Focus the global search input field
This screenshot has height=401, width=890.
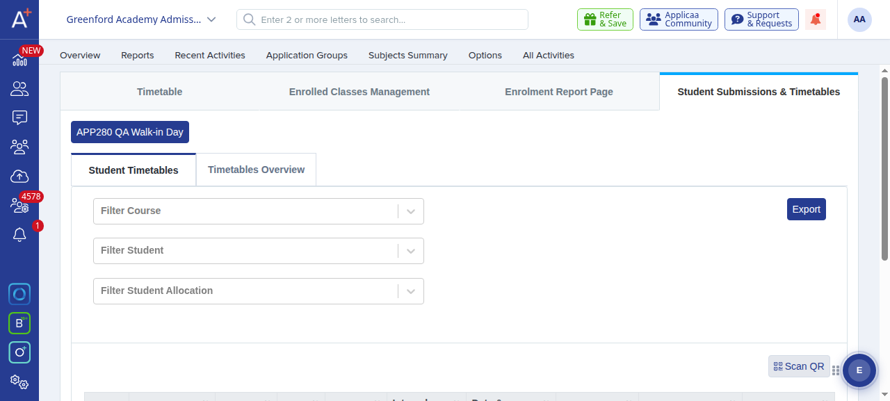382,19
